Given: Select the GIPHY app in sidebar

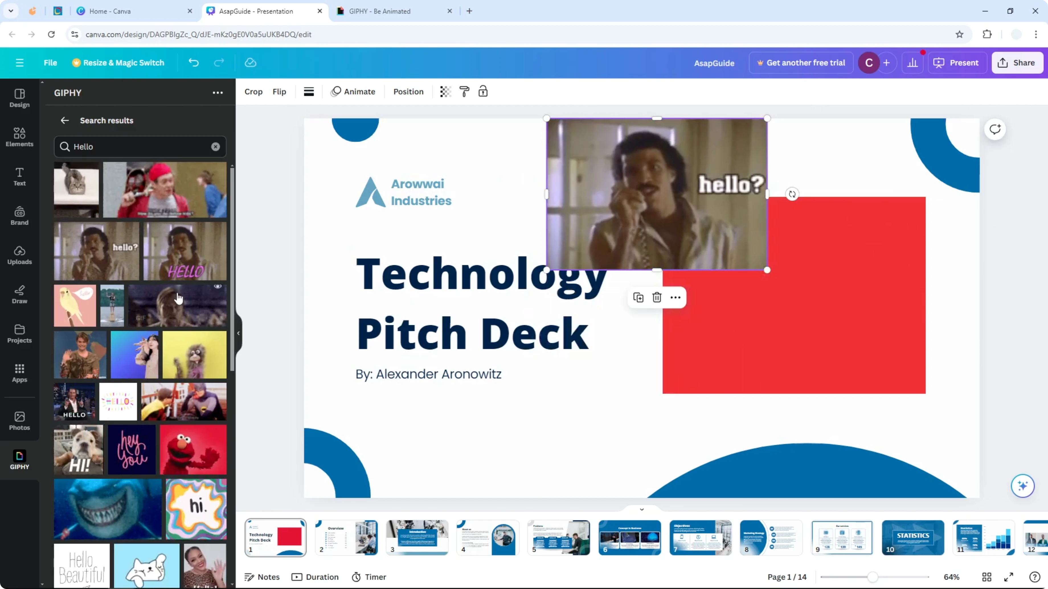Looking at the screenshot, I should pos(20,460).
